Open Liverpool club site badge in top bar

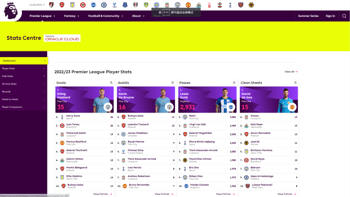click(167, 5)
